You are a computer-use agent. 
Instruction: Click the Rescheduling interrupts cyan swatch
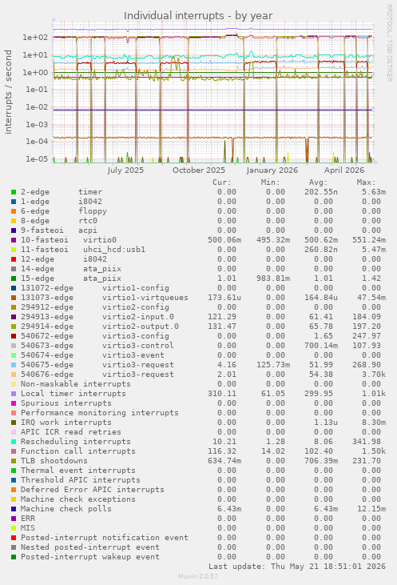point(14,442)
